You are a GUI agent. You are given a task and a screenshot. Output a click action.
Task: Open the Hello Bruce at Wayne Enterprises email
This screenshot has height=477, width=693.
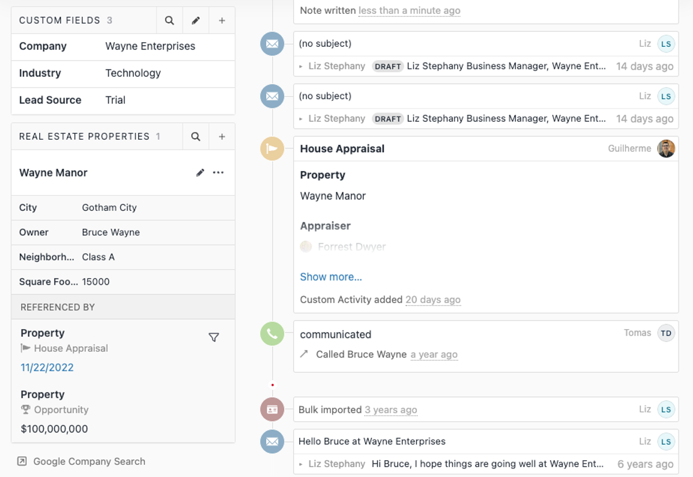pos(372,441)
